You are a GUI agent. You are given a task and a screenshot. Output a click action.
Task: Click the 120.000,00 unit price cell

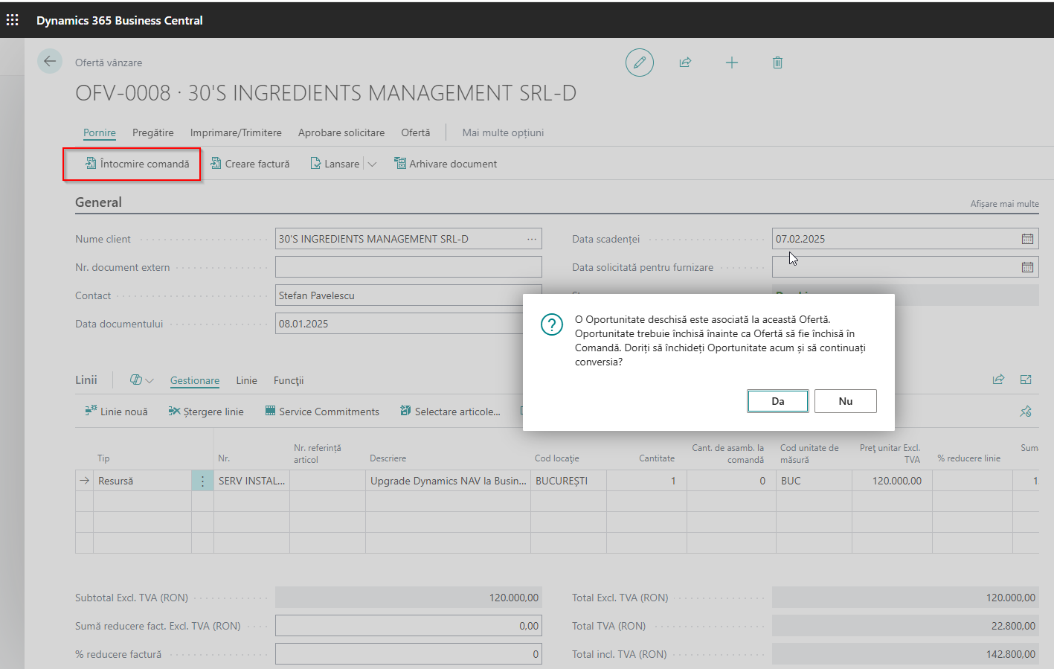tap(893, 481)
